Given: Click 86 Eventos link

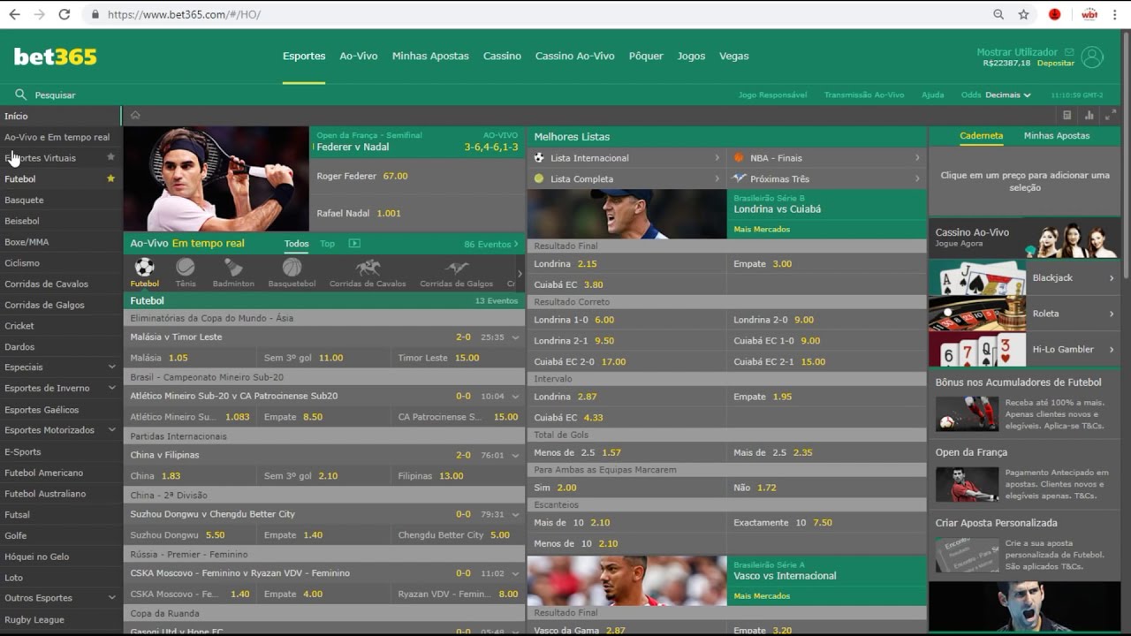Looking at the screenshot, I should (490, 244).
